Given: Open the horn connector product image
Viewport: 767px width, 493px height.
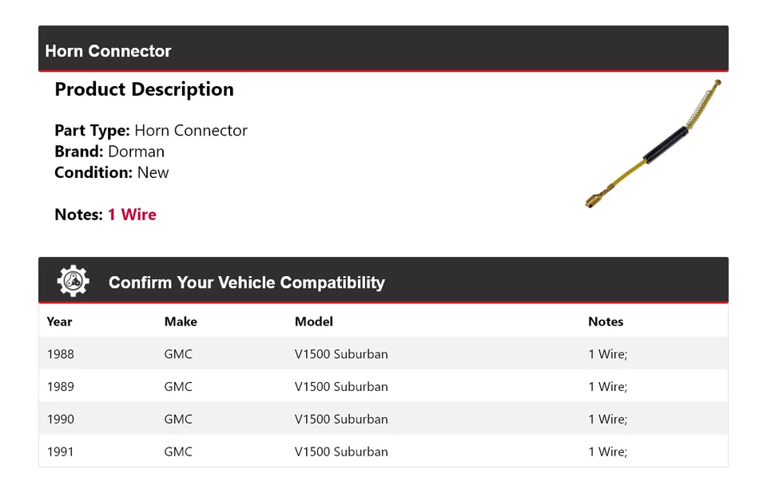Looking at the screenshot, I should (654, 144).
